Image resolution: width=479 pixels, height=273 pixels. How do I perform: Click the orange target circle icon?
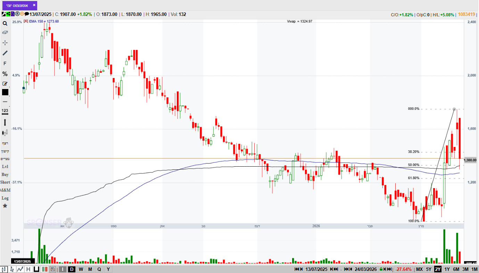[x=22, y=14]
